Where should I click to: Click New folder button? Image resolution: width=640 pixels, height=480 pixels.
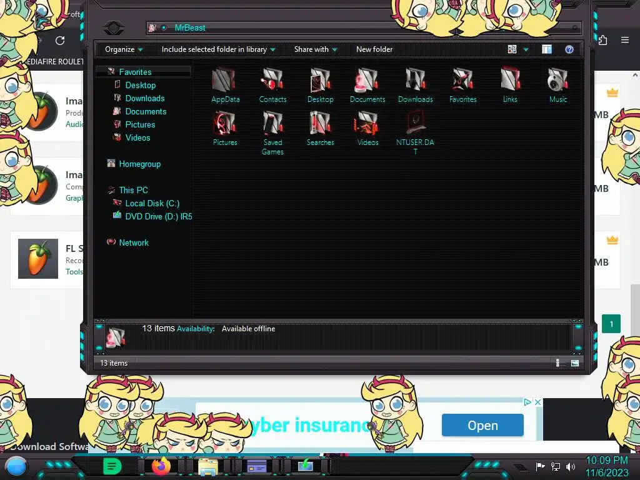click(374, 49)
